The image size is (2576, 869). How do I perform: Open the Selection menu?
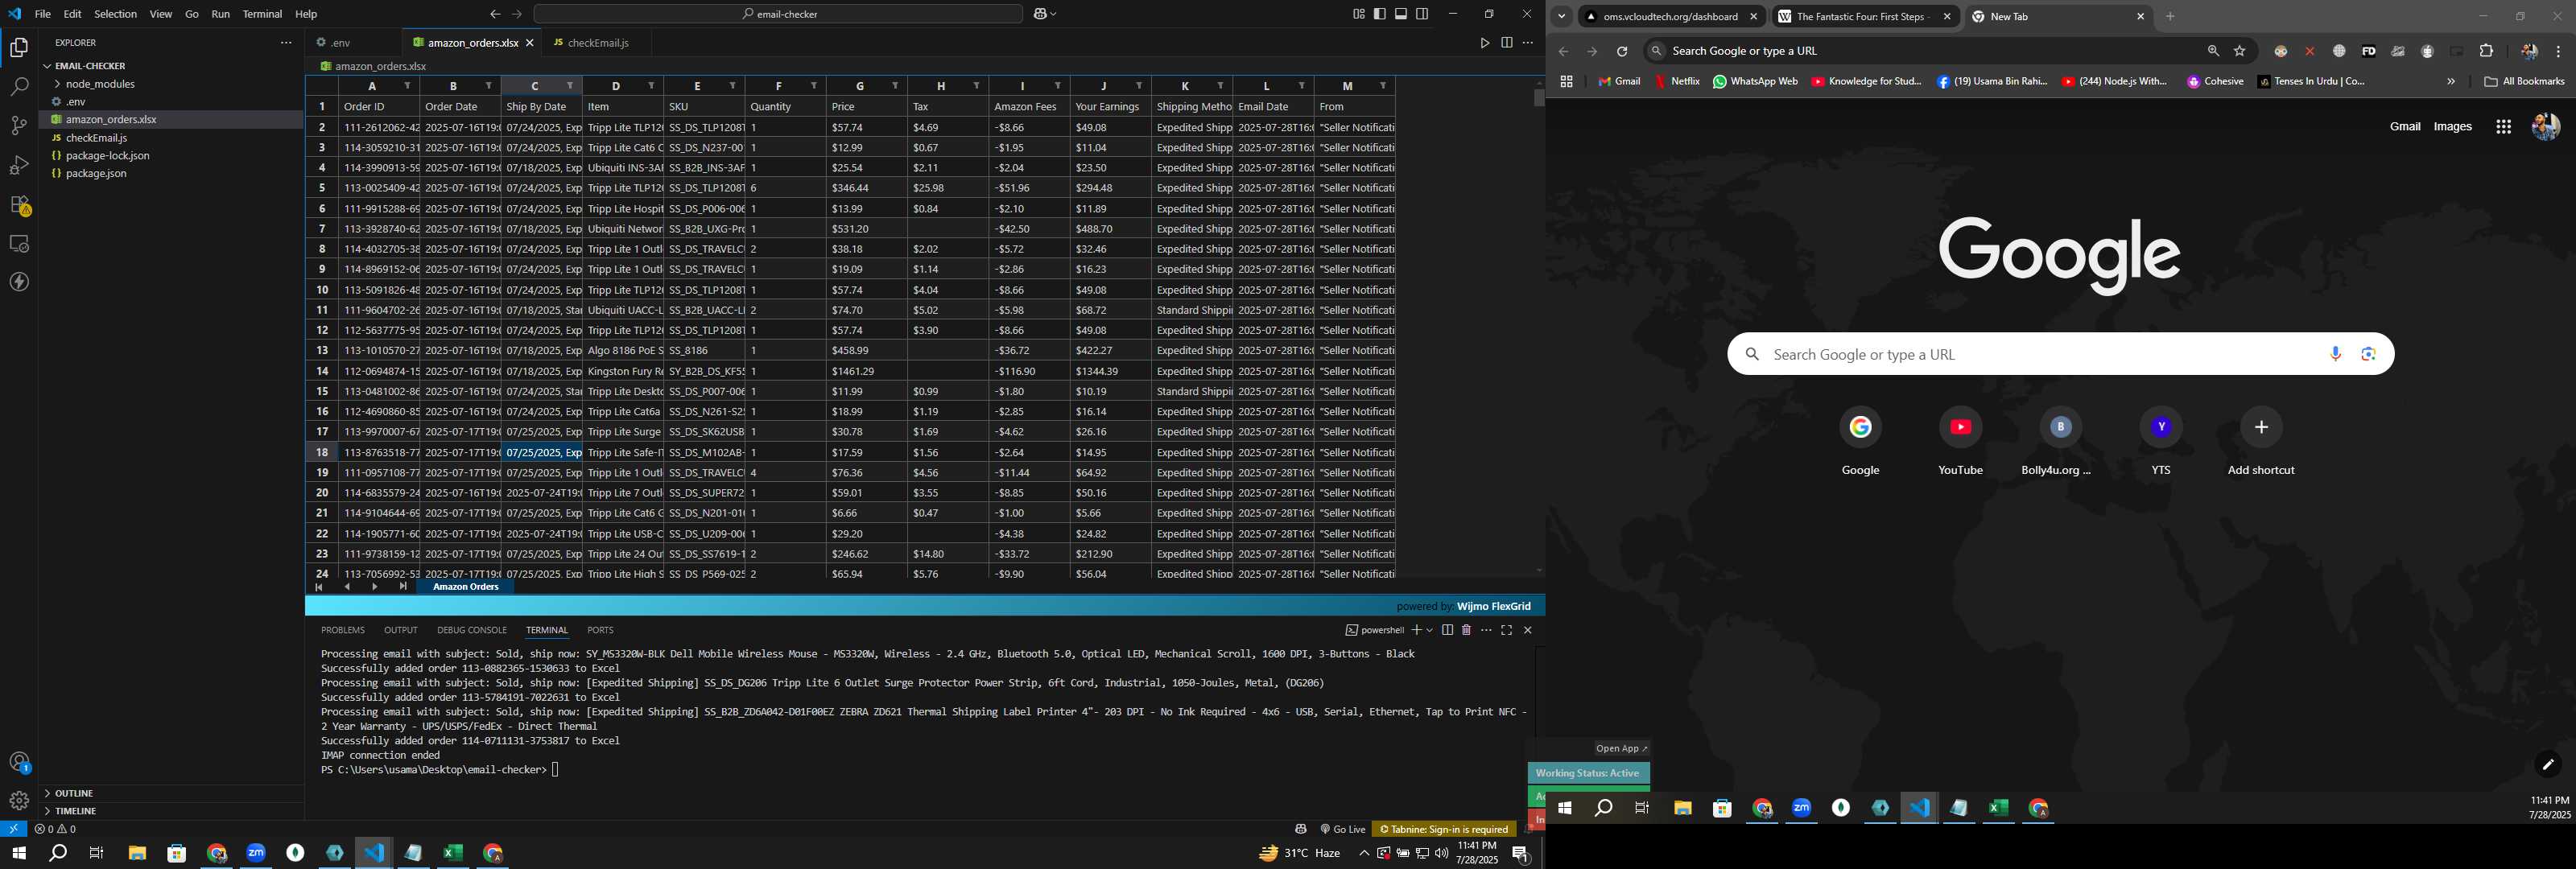(115, 14)
